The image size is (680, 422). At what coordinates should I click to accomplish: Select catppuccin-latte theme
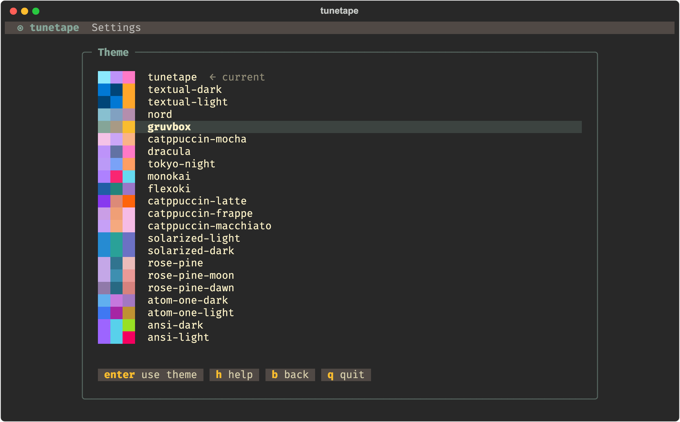(339, 201)
